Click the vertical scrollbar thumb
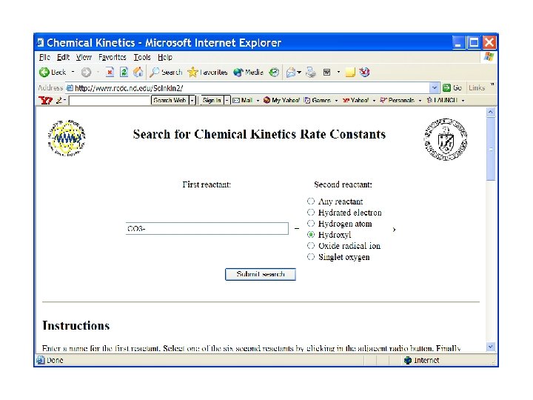This screenshot has height=400, width=533. tap(491, 149)
